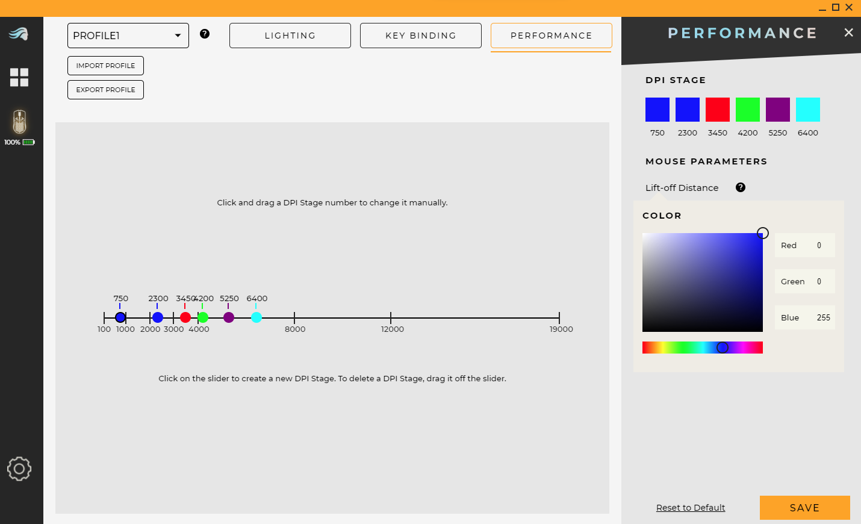
Task: Click the Green value input field
Action: (805, 281)
